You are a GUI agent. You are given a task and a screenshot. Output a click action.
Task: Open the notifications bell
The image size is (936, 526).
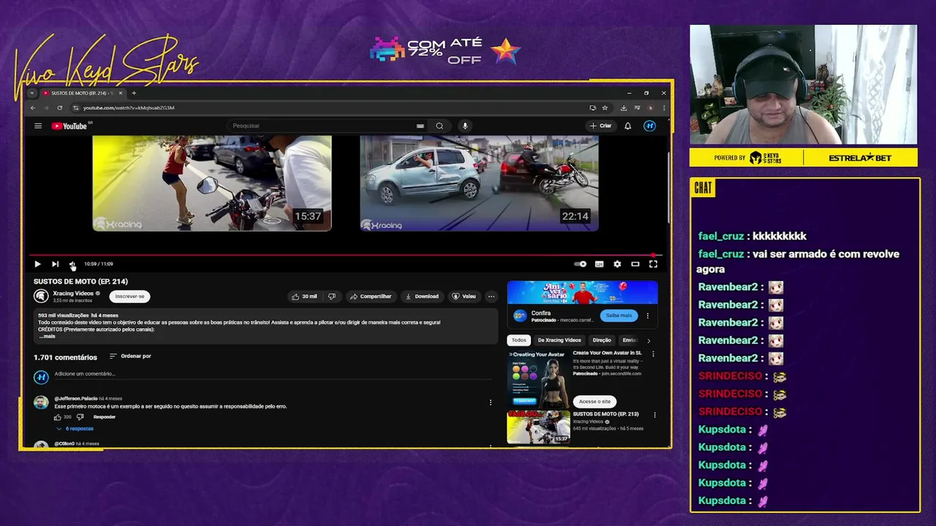point(627,126)
